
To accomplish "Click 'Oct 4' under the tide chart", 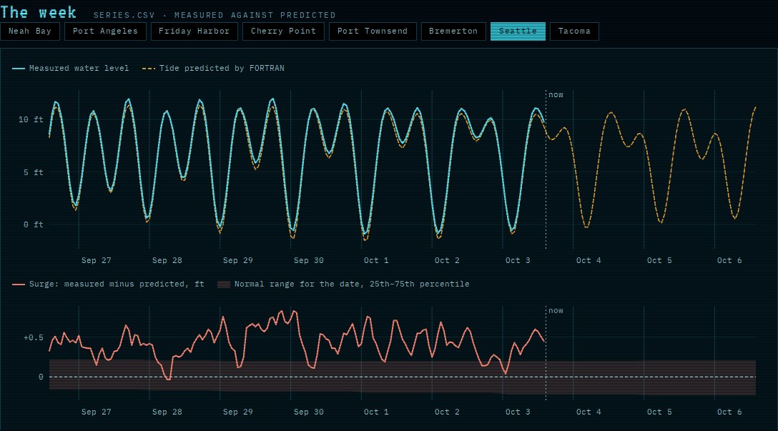I will pos(589,260).
